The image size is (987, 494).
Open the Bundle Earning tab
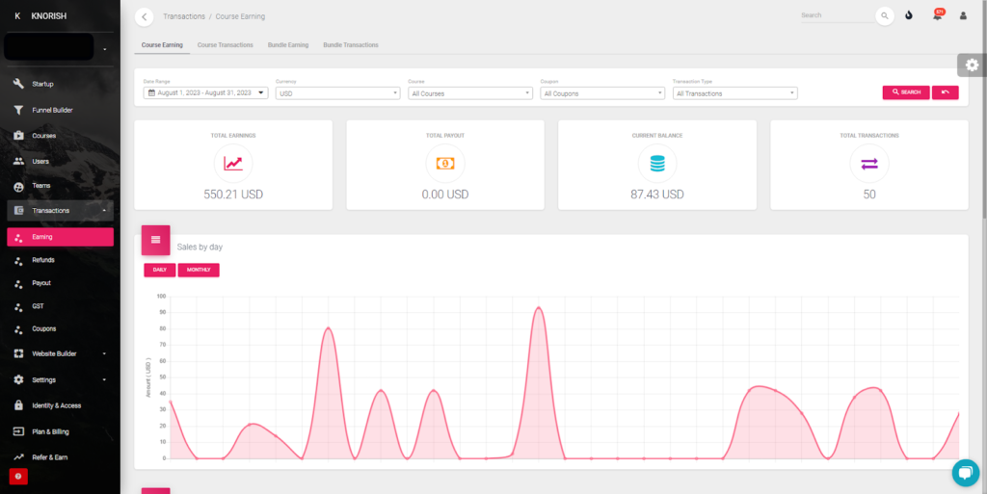[288, 45]
